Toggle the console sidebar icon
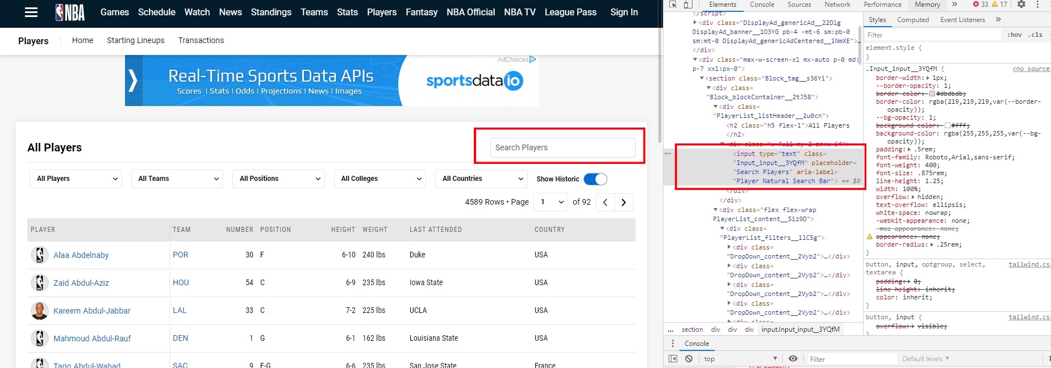 [673, 359]
